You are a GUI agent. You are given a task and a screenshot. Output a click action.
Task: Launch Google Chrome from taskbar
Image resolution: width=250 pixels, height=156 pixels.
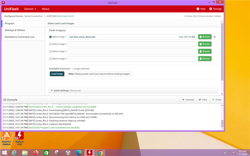(100, 152)
